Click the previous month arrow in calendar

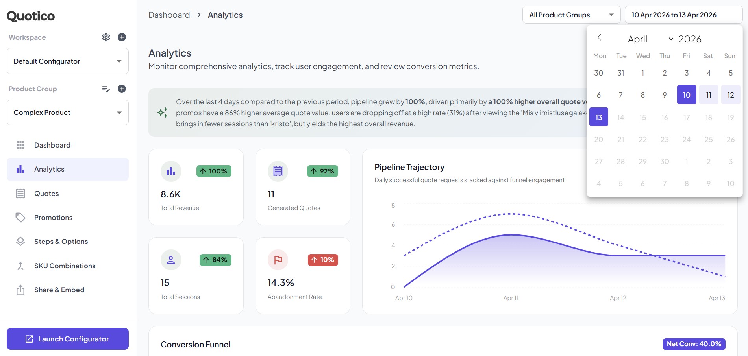tap(599, 38)
